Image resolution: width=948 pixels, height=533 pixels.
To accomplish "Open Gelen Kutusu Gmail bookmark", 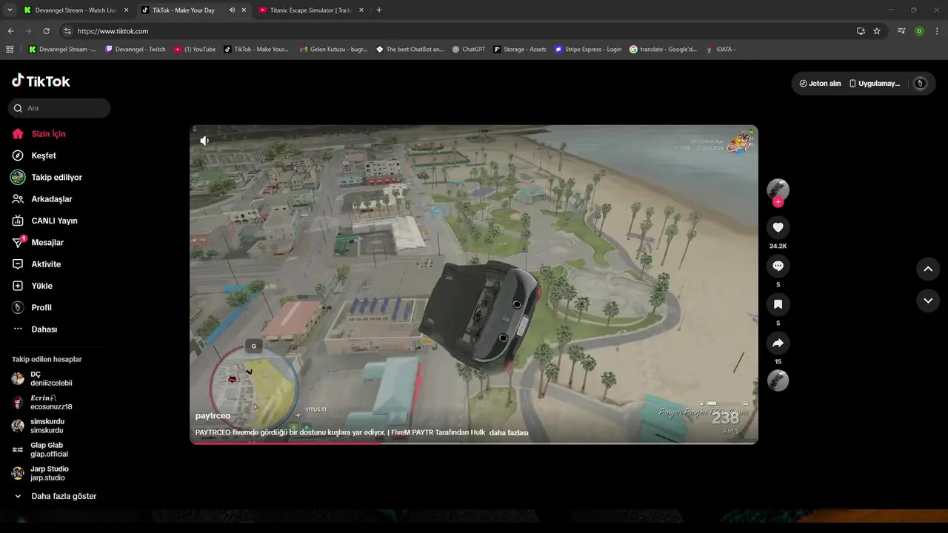I will click(333, 50).
